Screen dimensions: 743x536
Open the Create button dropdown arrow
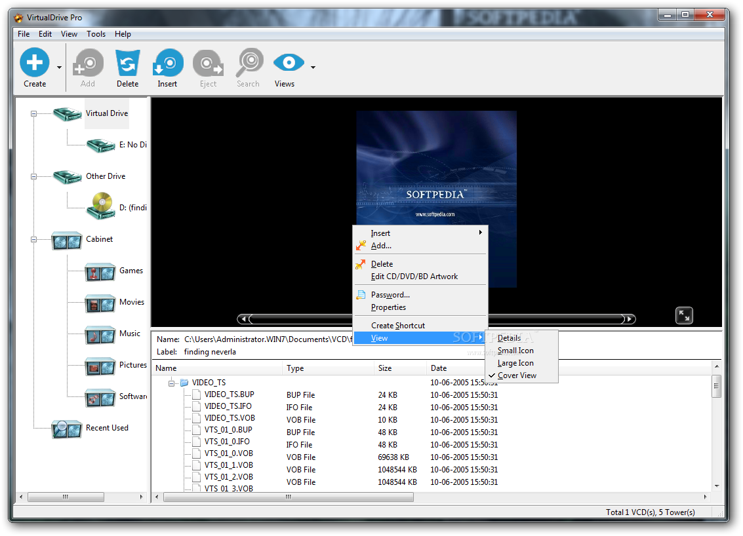(x=58, y=67)
